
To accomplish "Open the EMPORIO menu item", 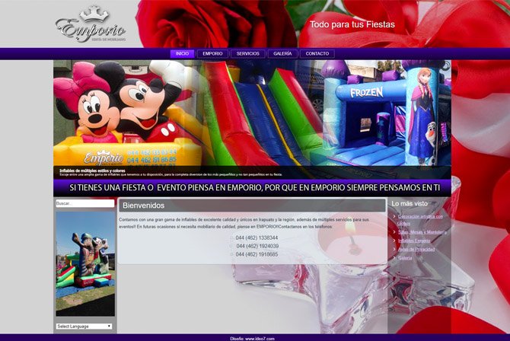I will click(212, 54).
